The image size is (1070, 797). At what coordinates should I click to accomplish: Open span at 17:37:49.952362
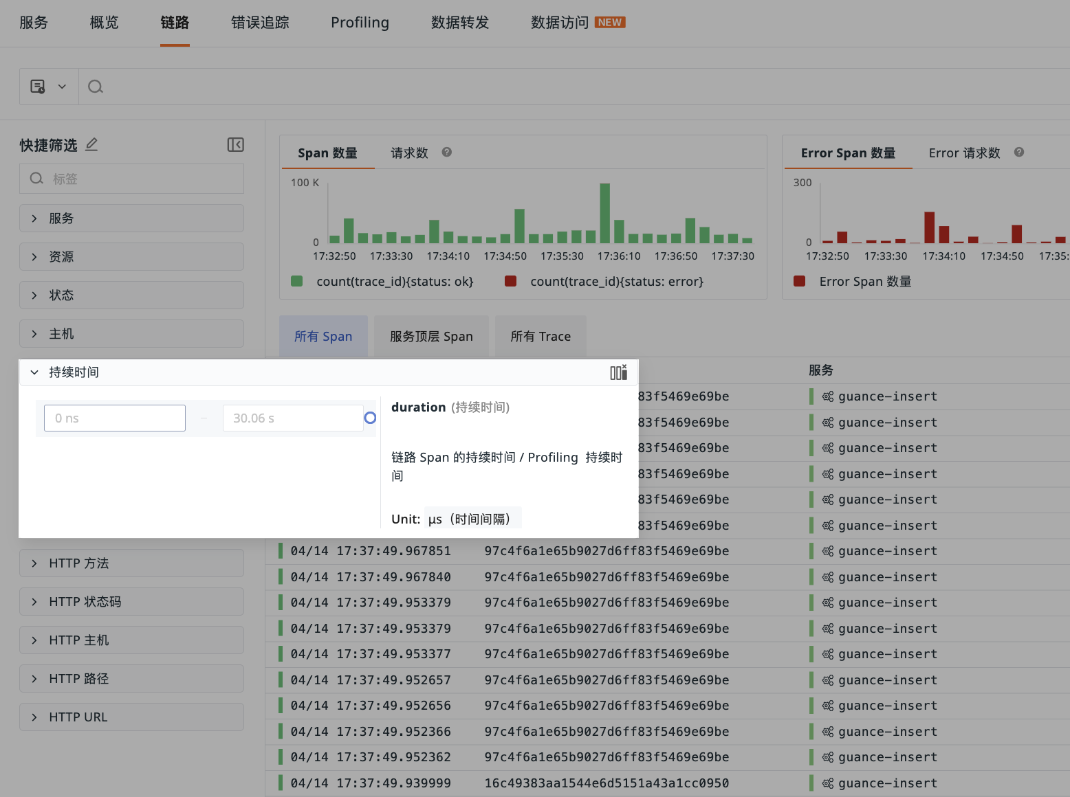[x=371, y=757]
